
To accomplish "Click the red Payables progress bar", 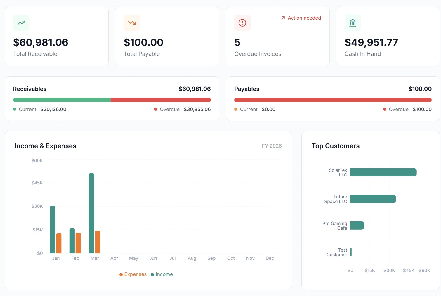I will point(333,100).
